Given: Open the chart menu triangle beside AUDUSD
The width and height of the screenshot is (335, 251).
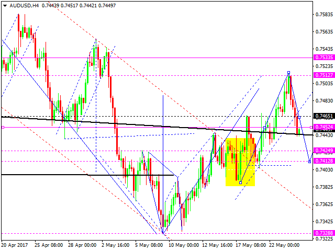Looking at the screenshot, I should pos(5,6).
